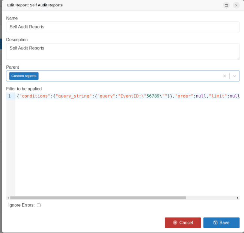Focus the Name input field
Screen dimensions: 244x233
[x=123, y=27]
